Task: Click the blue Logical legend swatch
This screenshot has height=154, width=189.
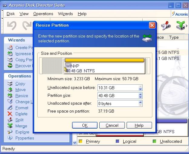Action: pos(118,141)
